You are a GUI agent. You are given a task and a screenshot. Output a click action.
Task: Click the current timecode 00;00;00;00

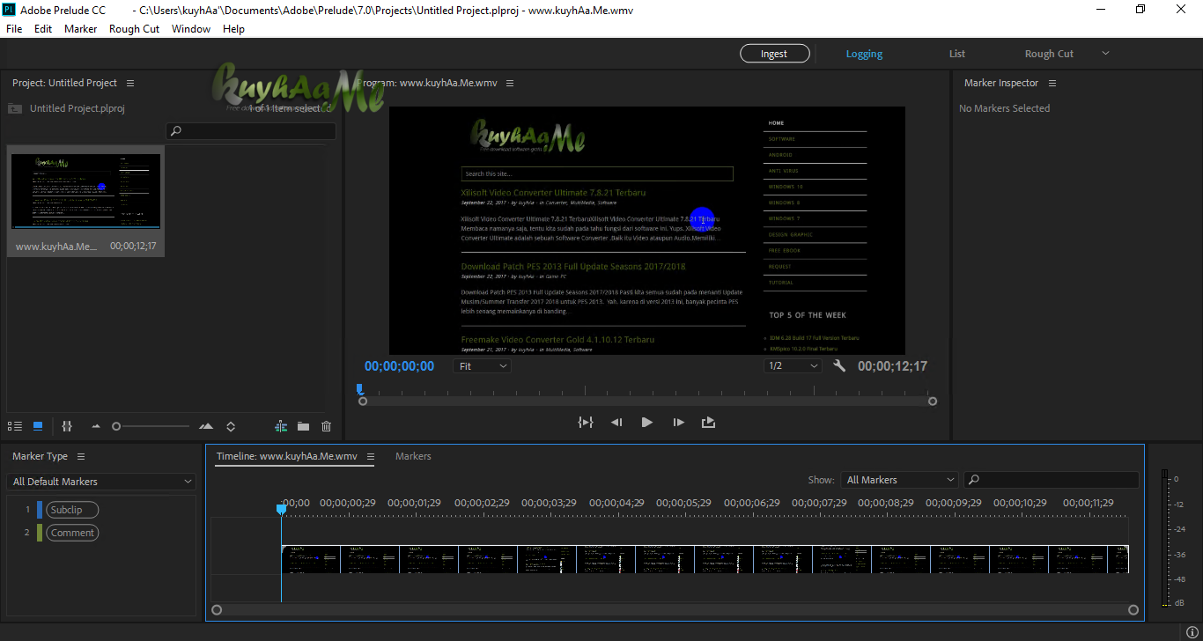pos(399,366)
